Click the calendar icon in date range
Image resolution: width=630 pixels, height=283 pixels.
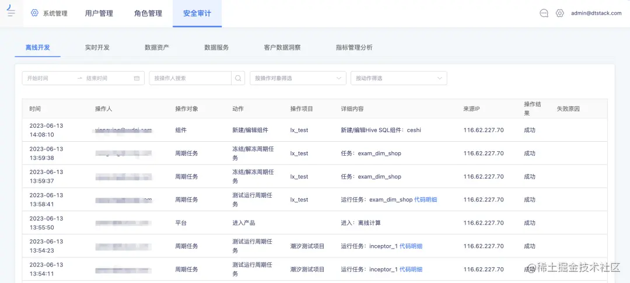pyautogui.click(x=136, y=78)
